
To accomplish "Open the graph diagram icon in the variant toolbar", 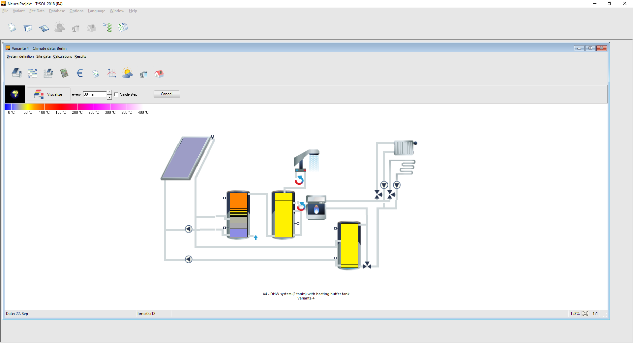I will [x=111, y=73].
